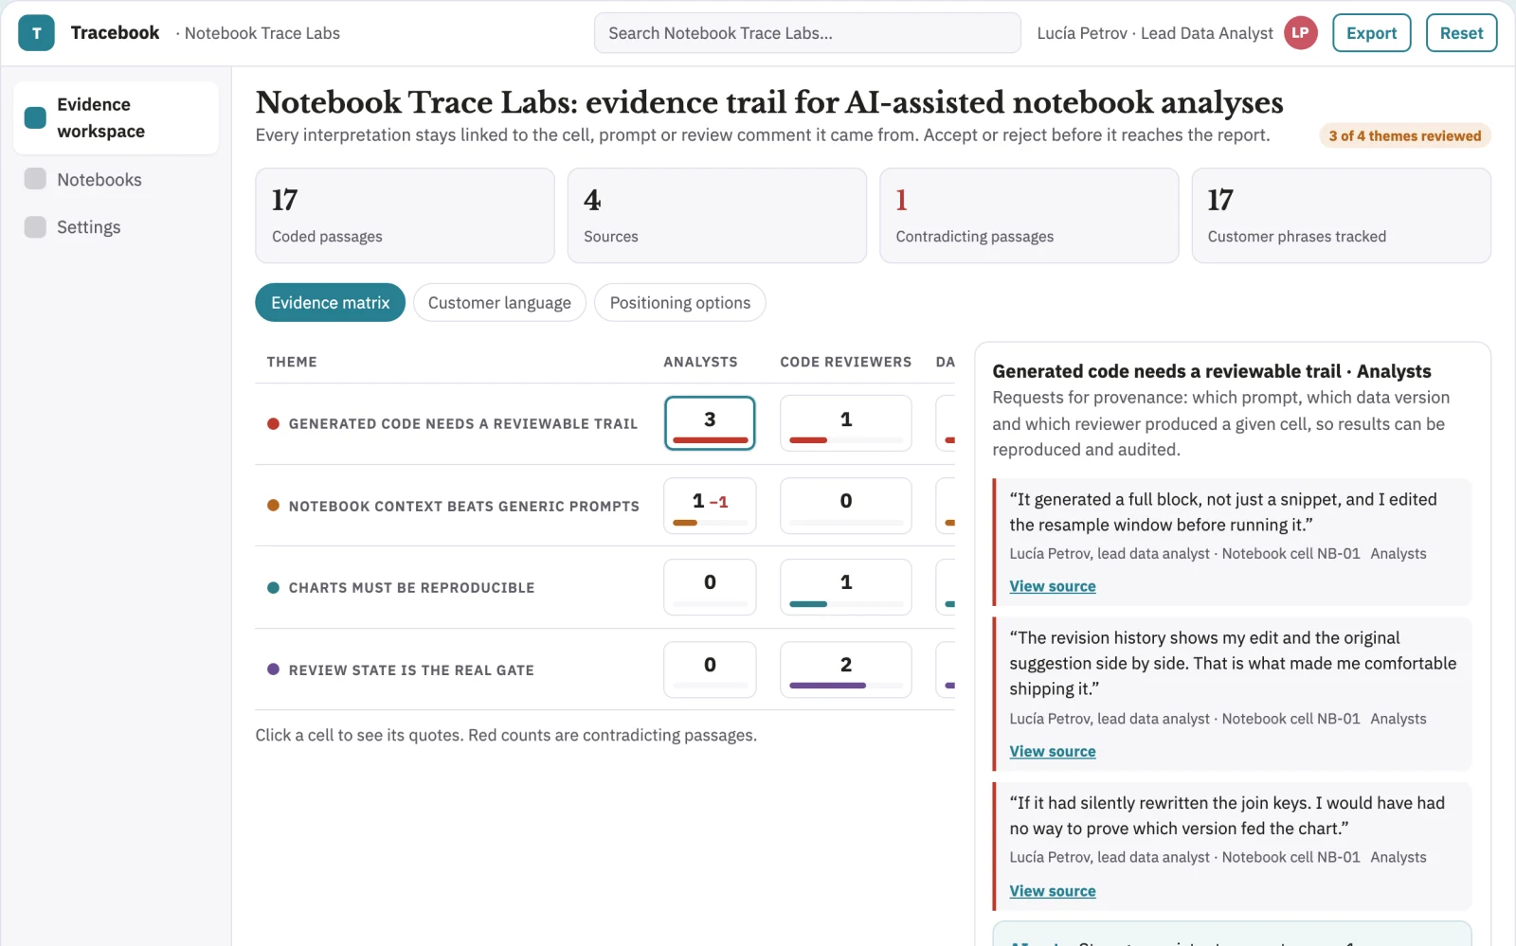1516x946 pixels.
Task: Click the Settings sidebar icon
Action: (35, 227)
